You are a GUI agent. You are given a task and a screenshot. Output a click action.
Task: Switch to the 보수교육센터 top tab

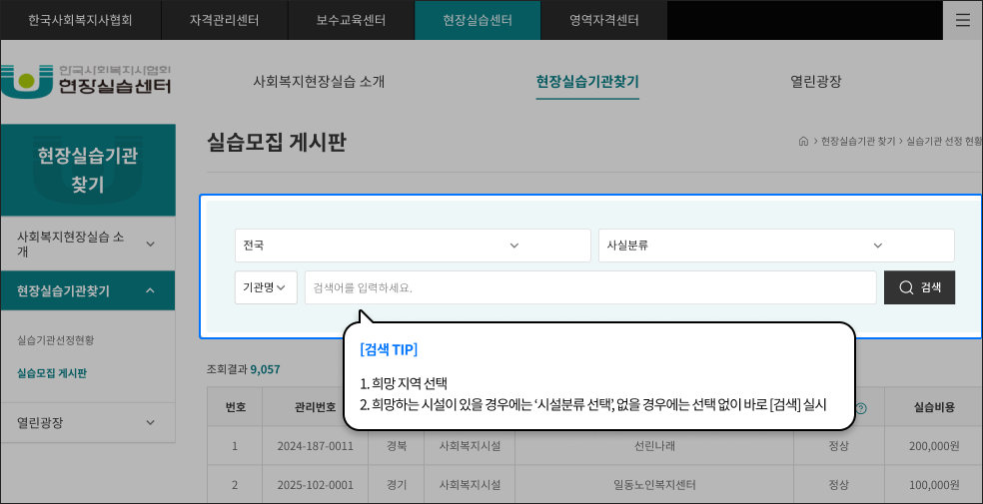[x=351, y=20]
